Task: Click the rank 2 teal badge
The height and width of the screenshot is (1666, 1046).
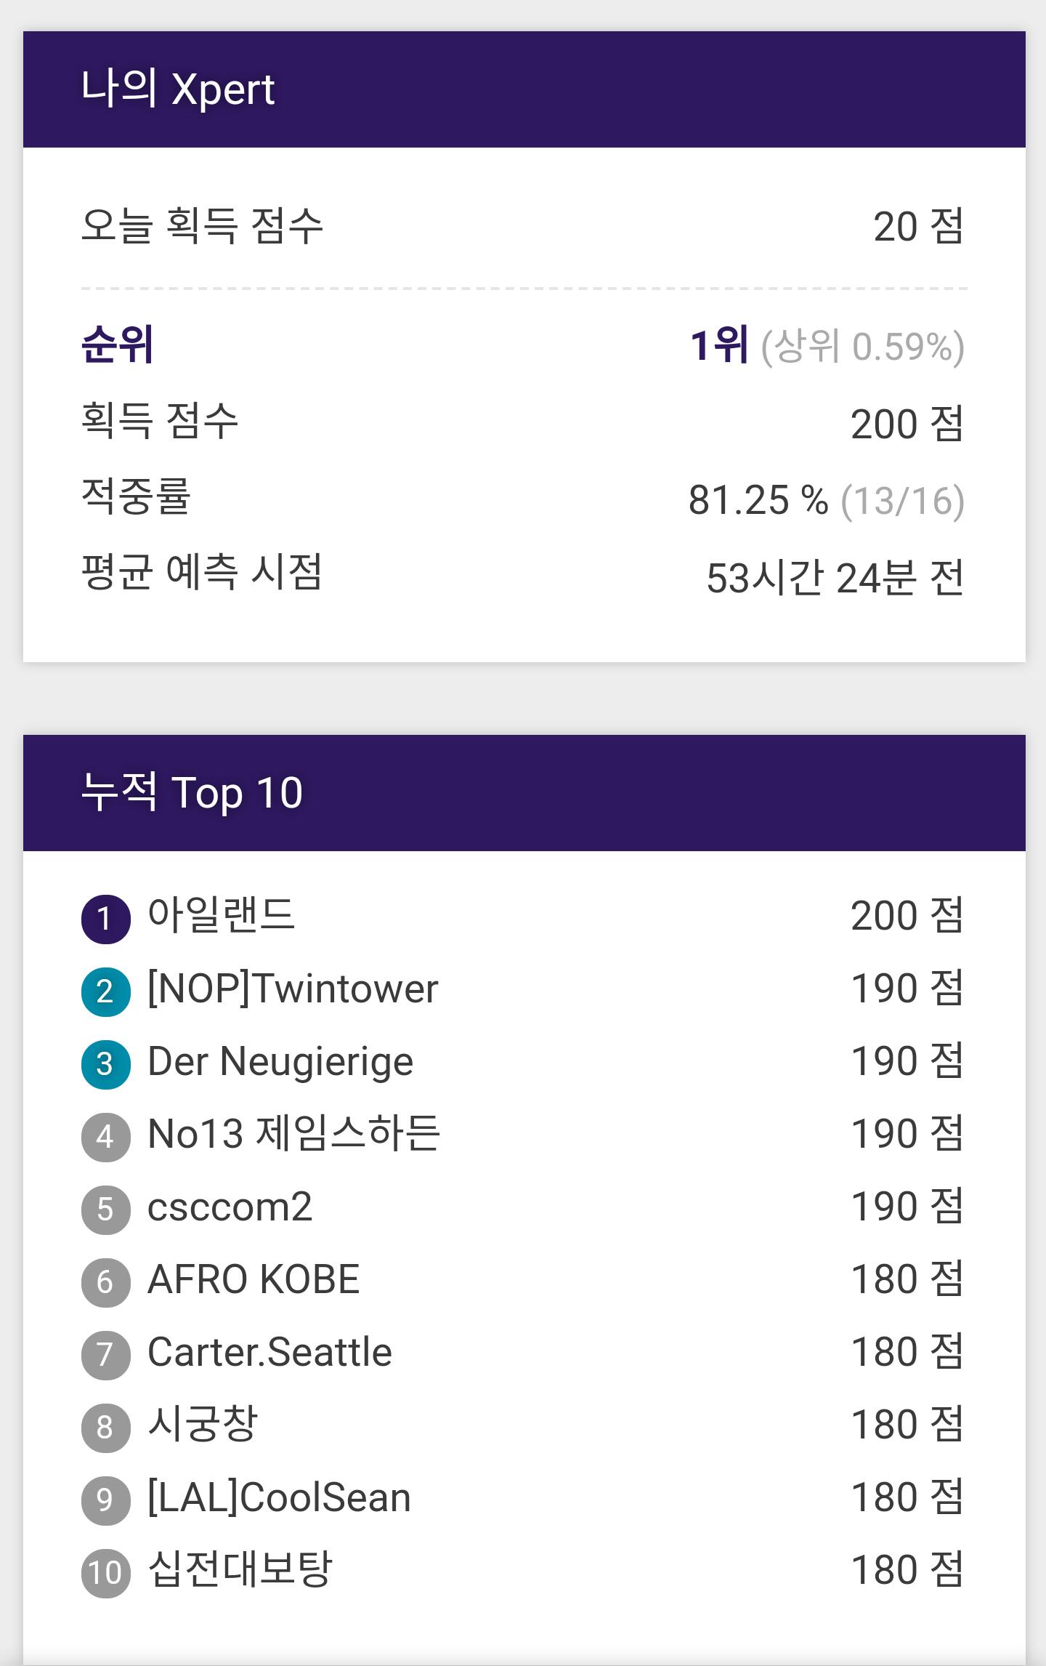Action: click(105, 991)
